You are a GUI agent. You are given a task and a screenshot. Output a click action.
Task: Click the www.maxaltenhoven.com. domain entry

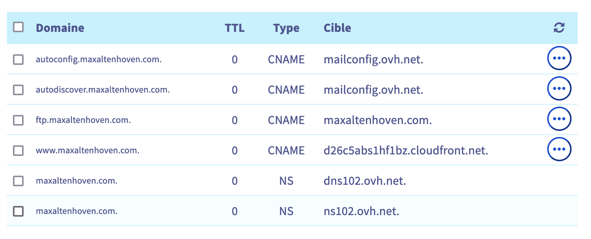point(87,151)
